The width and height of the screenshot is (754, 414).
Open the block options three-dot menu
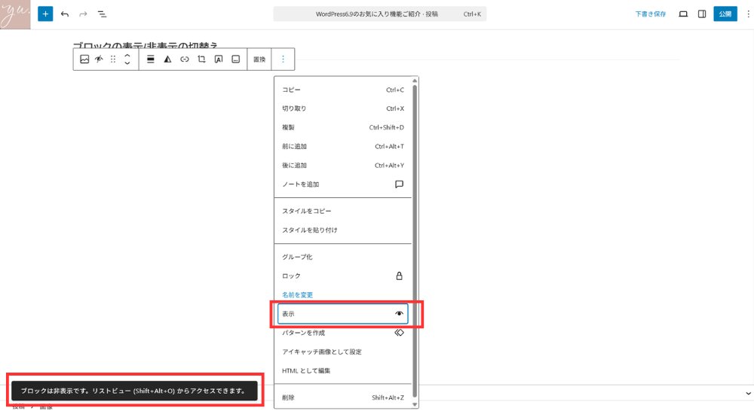tap(284, 59)
